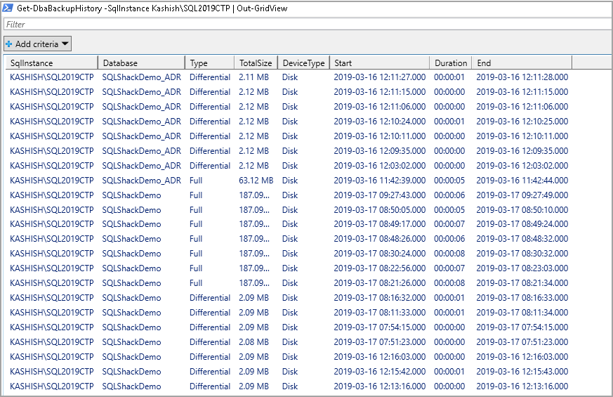The width and height of the screenshot is (613, 397).
Task: Select duration 00:00:08 in the 08:30:24 row
Action: (x=449, y=254)
